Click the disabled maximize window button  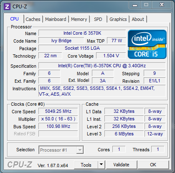click(146, 5)
